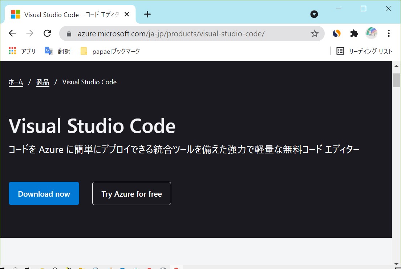
Task: Minimize the Chrome window
Action: [339, 8]
